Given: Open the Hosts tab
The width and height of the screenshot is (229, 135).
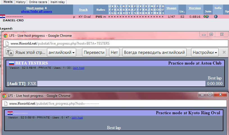Looking at the screenshot, I should (8, 2).
